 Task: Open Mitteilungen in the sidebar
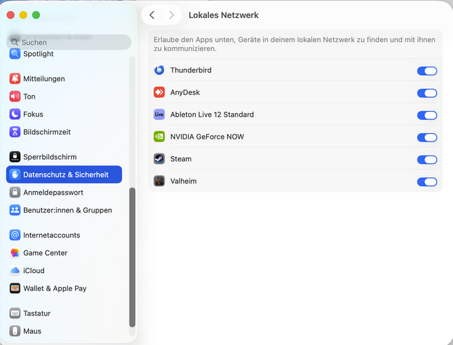click(x=44, y=79)
